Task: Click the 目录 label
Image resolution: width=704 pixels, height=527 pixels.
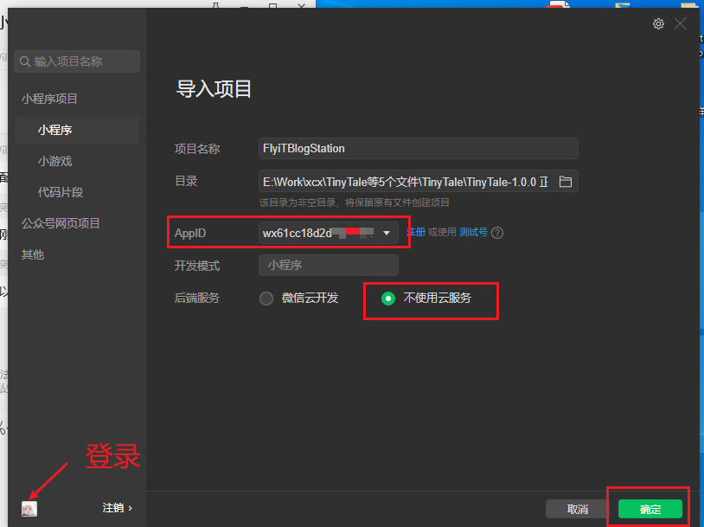Action: (186, 181)
